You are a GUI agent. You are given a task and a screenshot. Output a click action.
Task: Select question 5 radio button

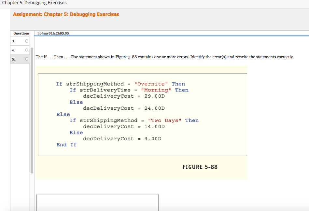27,59
